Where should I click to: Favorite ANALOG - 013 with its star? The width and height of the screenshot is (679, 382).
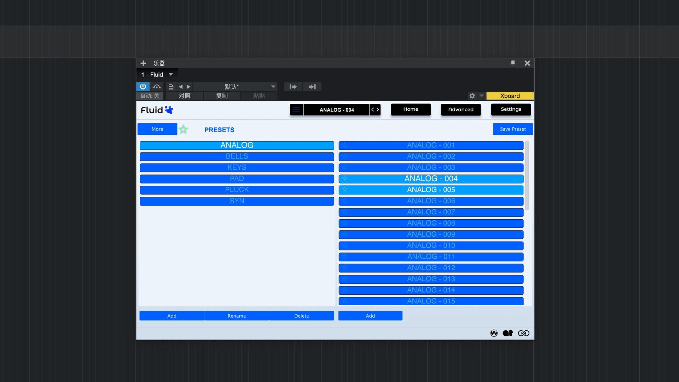(x=344, y=279)
